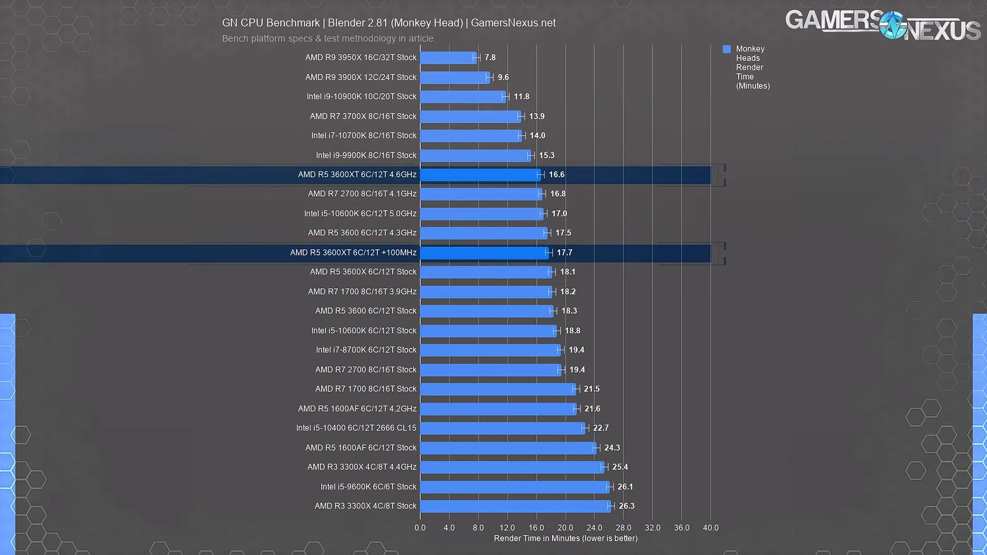987x555 pixels.
Task: Click the 26.3 value for the R3 3300X Stock
Action: point(627,506)
